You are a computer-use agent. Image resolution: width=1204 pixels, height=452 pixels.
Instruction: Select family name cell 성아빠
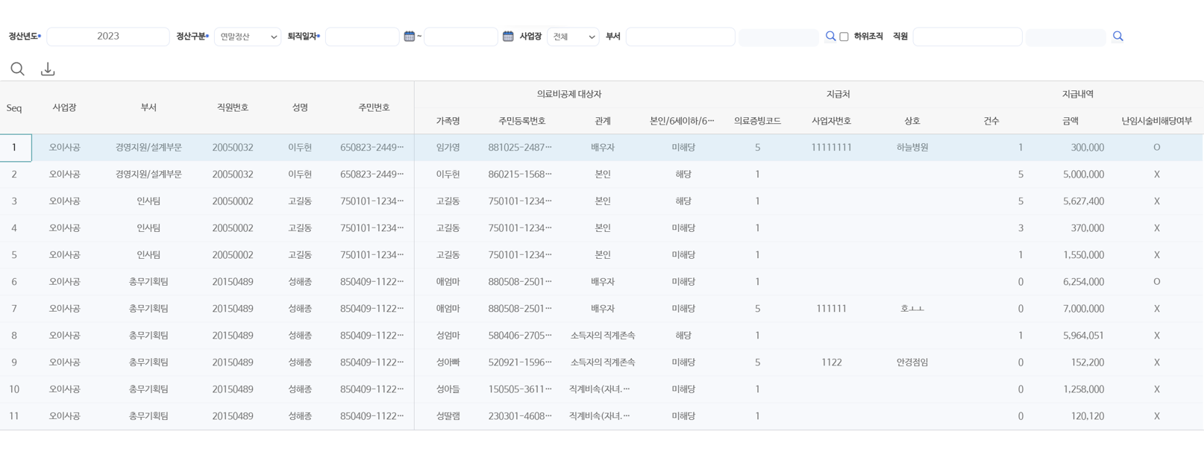click(x=448, y=362)
